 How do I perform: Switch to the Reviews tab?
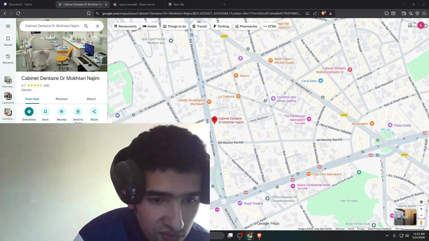tap(62, 99)
